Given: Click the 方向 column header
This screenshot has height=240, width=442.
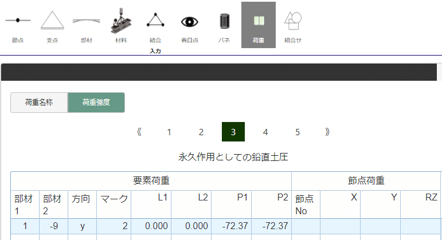Looking at the screenshot, I should click(x=83, y=204).
